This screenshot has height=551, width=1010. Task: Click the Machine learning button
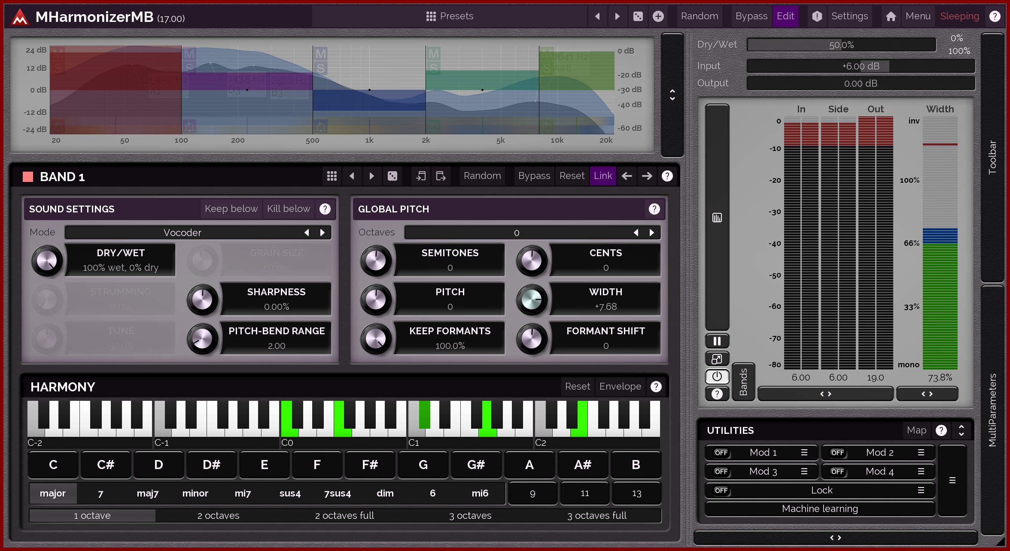click(x=819, y=509)
